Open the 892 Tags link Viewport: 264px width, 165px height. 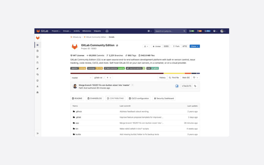[x=131, y=55]
